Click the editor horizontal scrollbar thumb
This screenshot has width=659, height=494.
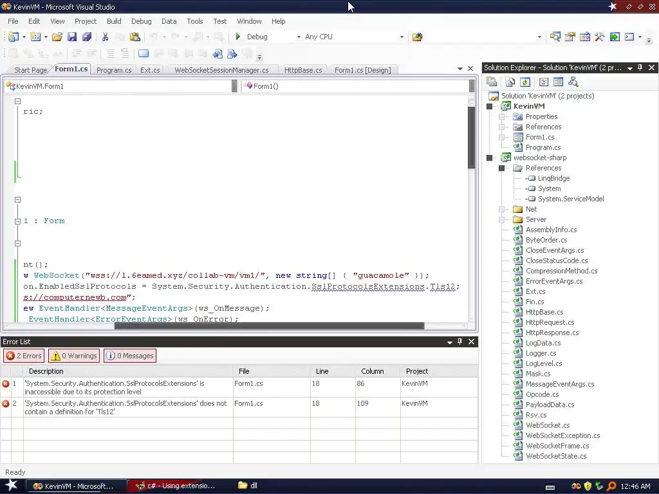[x=269, y=326]
